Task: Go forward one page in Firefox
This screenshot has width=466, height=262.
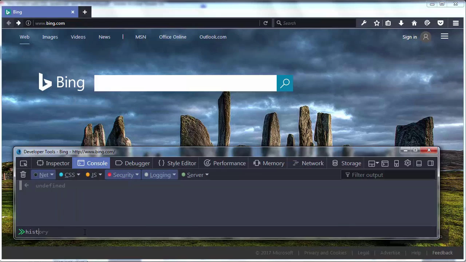Action: [18, 23]
